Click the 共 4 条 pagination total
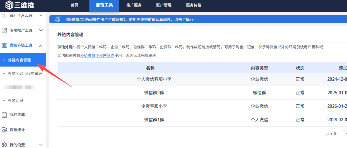347x148 pixels. click(331, 134)
